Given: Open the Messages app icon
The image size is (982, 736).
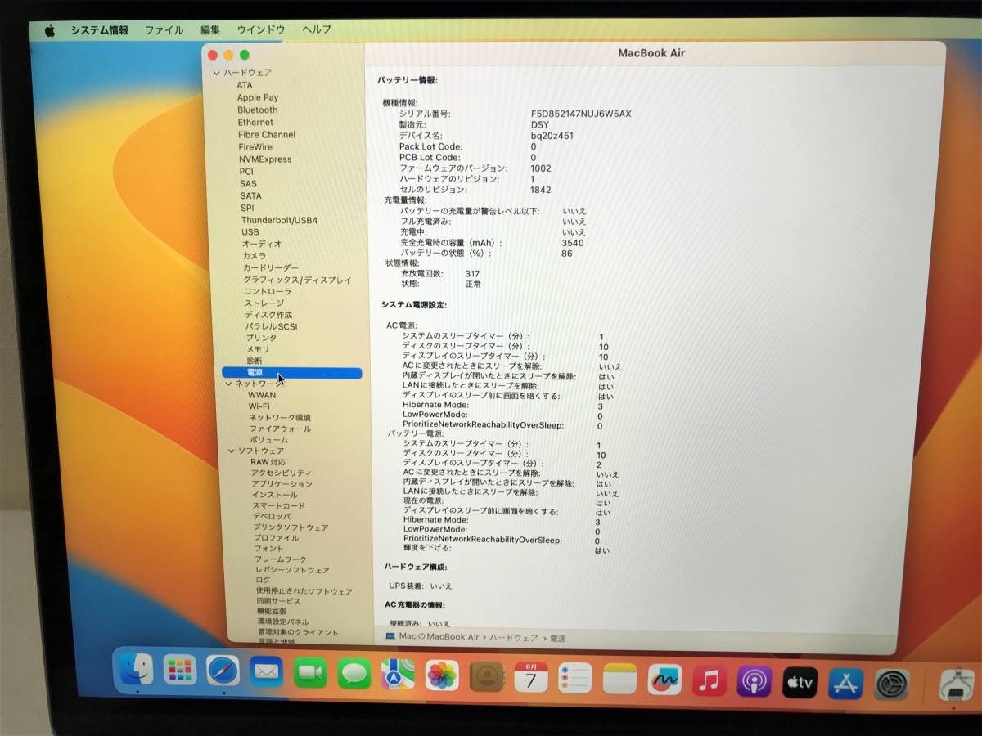Looking at the screenshot, I should [354, 674].
